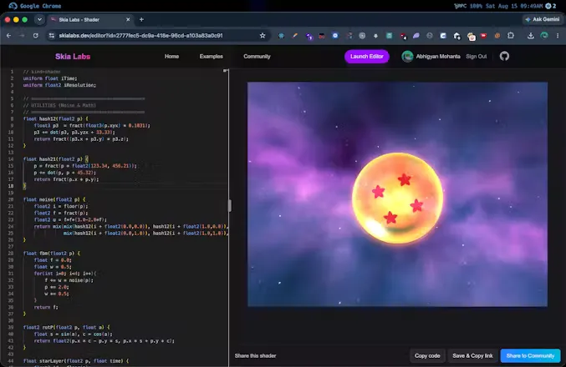Open a new browser tab

coord(141,19)
